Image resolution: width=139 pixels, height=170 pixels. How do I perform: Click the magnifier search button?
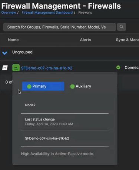122,27
